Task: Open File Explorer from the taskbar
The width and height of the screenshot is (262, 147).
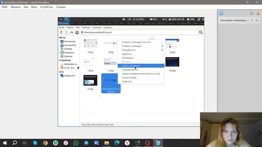Action: 106,143
